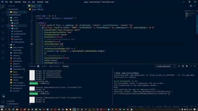This screenshot has height=111, width=198.
Task: Open the Selection menu
Action: coord(18,2)
